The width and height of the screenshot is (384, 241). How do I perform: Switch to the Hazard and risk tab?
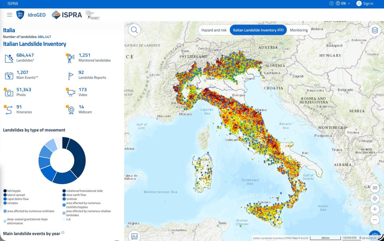tap(214, 30)
